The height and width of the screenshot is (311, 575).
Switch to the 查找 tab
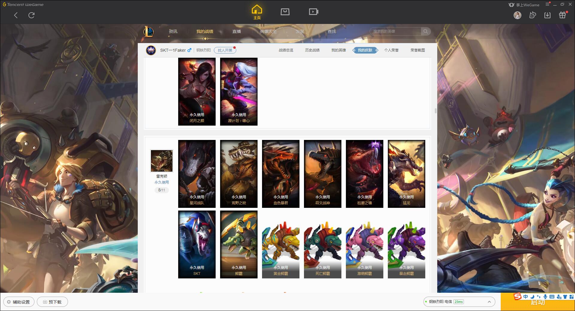[x=332, y=31]
